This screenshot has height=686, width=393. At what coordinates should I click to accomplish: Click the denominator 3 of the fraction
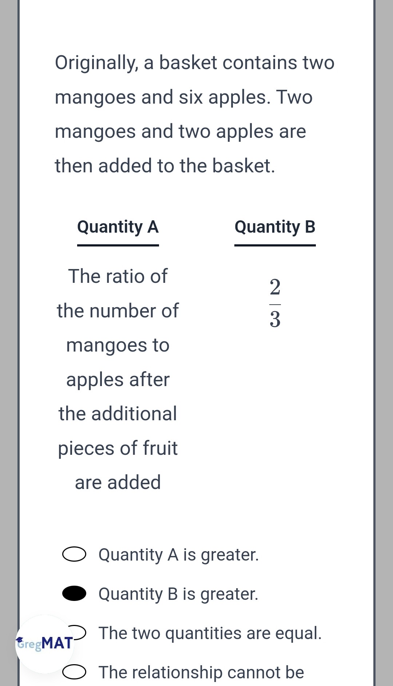(275, 320)
